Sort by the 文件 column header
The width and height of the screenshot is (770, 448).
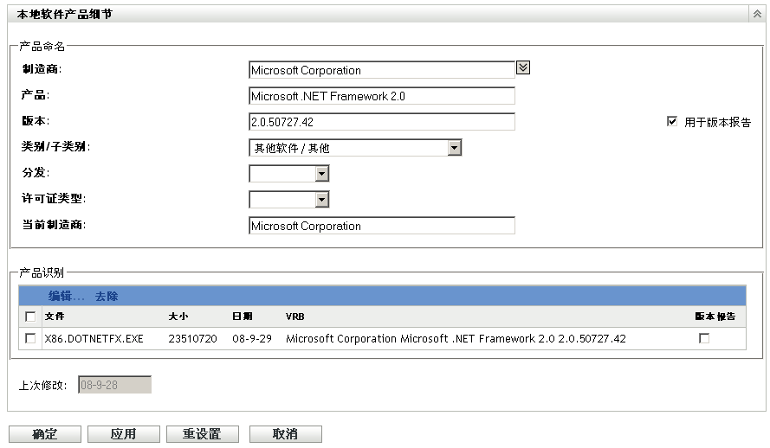(x=55, y=317)
